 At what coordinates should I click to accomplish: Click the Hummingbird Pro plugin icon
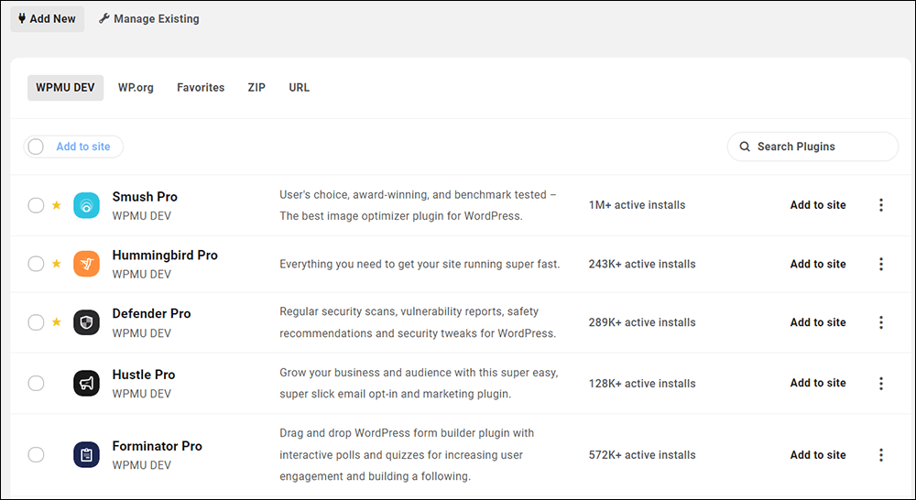click(x=86, y=264)
